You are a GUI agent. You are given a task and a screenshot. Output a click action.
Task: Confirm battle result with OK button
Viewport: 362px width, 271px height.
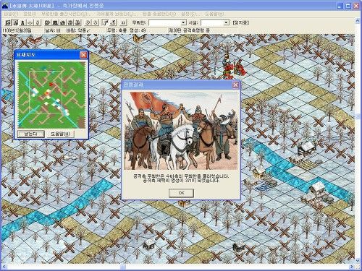(181, 193)
